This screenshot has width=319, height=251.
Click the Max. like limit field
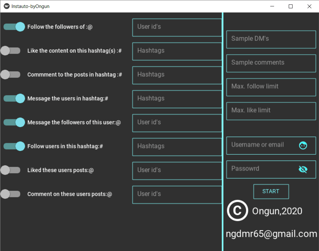pyautogui.click(x=271, y=111)
